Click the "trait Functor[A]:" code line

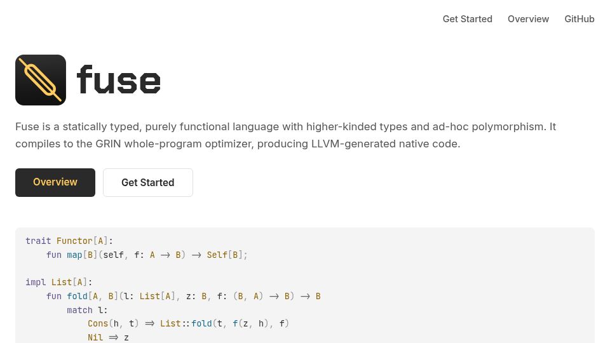pos(69,241)
